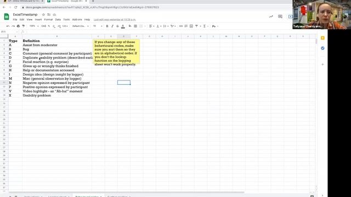This screenshot has height=197, width=351.
Task: Increase decimal places
Action: point(59,26)
